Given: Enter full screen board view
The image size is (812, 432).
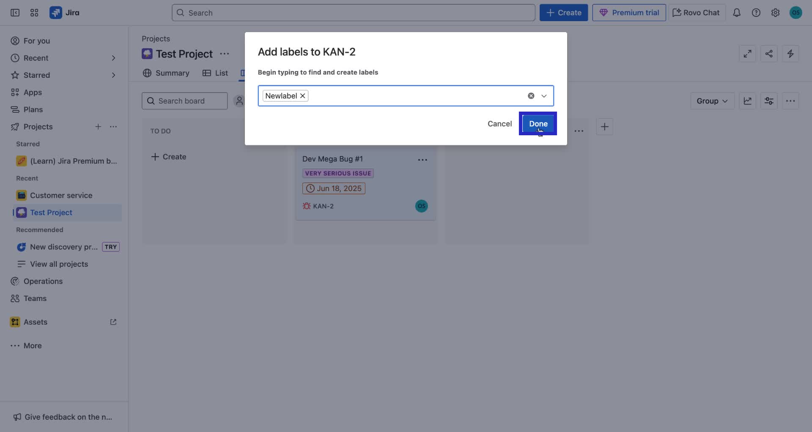Looking at the screenshot, I should click(x=747, y=54).
